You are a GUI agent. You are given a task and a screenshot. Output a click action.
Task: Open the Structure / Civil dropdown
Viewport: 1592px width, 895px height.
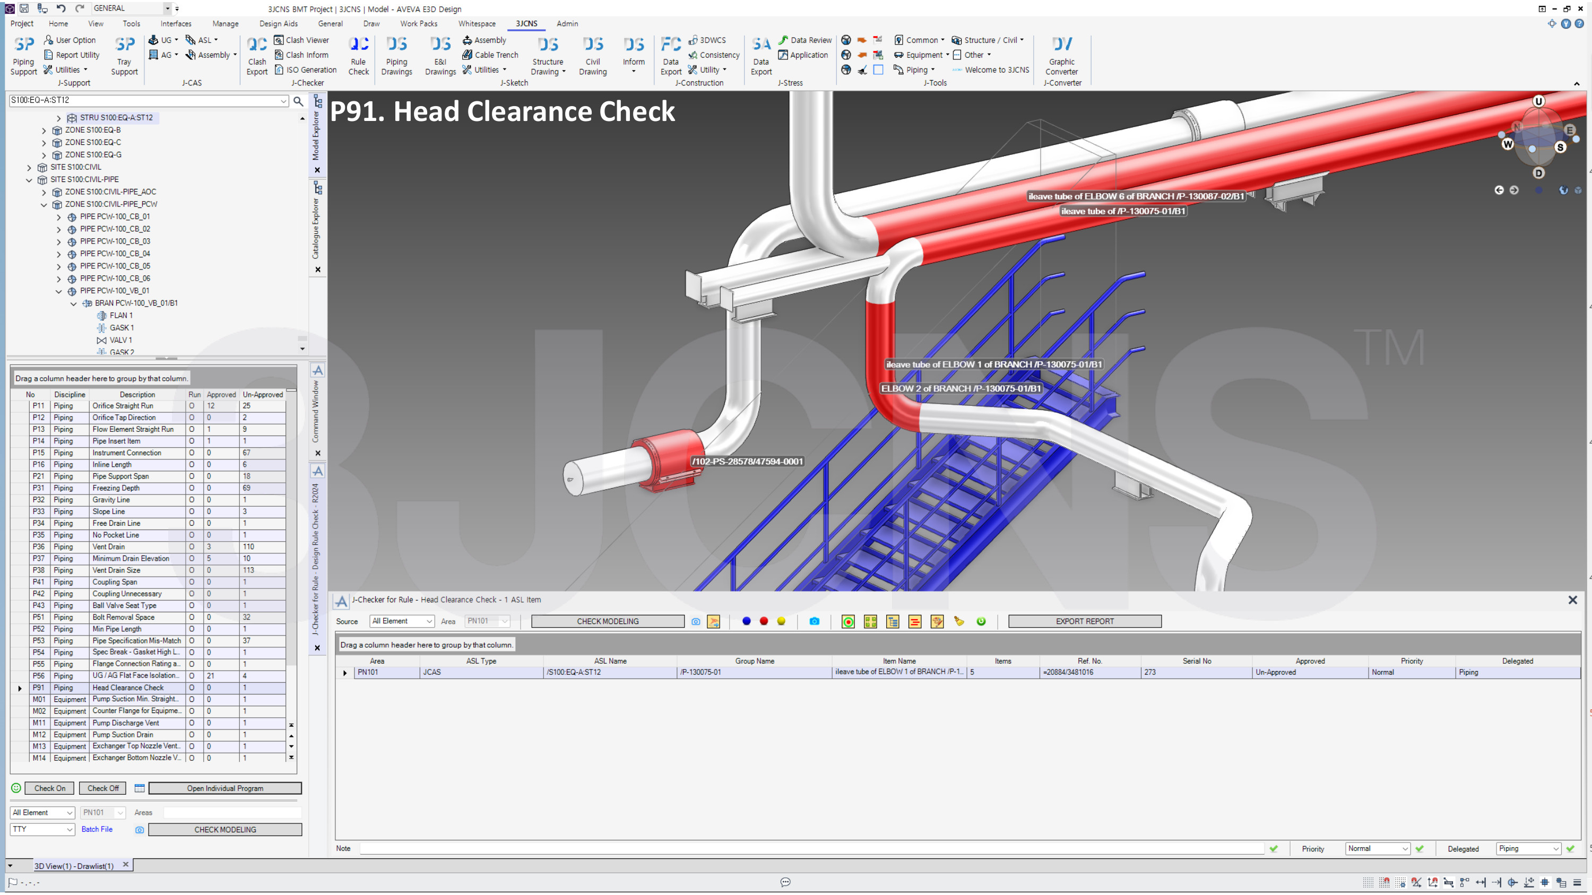click(x=987, y=40)
